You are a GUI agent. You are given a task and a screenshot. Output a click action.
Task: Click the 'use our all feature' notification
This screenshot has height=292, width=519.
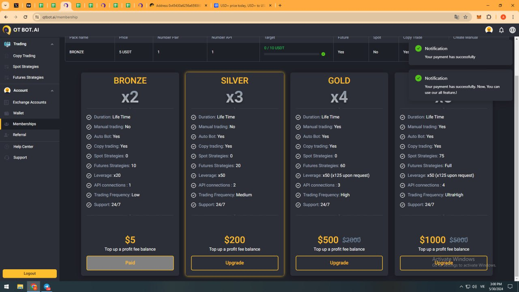(461, 85)
